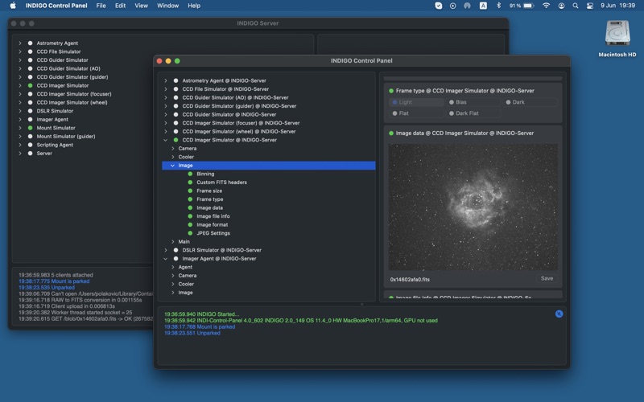Expand Astrometry Agent in INDIGO Server window
644x402 pixels.
pyautogui.click(x=19, y=43)
